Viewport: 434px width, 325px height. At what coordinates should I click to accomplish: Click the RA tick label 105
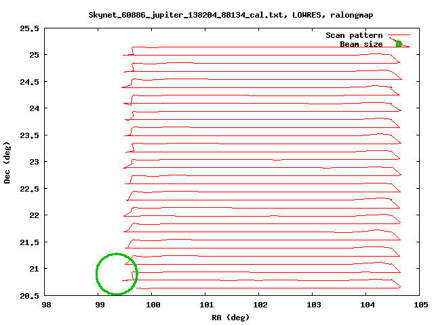(x=421, y=305)
